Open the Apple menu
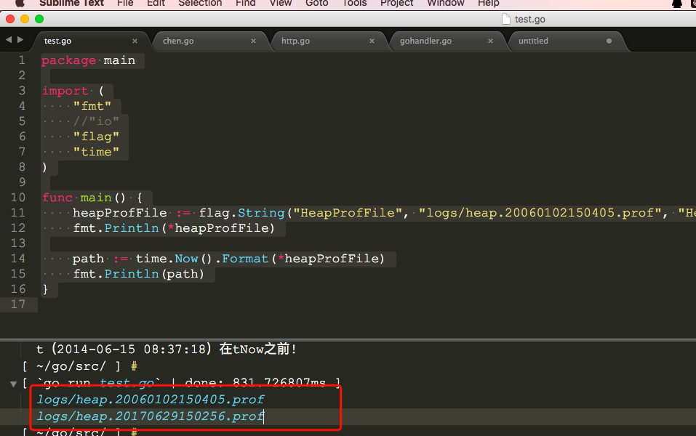This screenshot has width=696, height=436. [x=19, y=3]
